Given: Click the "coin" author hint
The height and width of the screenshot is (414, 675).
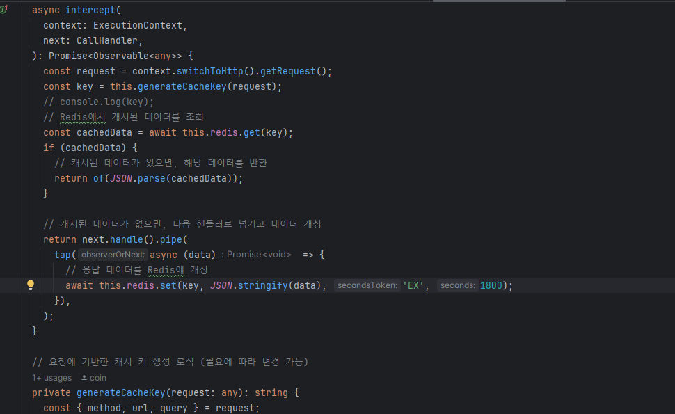Looking at the screenshot, I should click(x=97, y=378).
